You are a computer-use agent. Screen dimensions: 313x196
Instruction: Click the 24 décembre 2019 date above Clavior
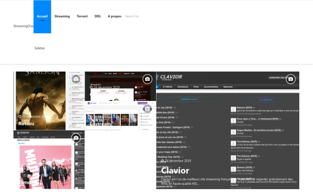coord(176,161)
